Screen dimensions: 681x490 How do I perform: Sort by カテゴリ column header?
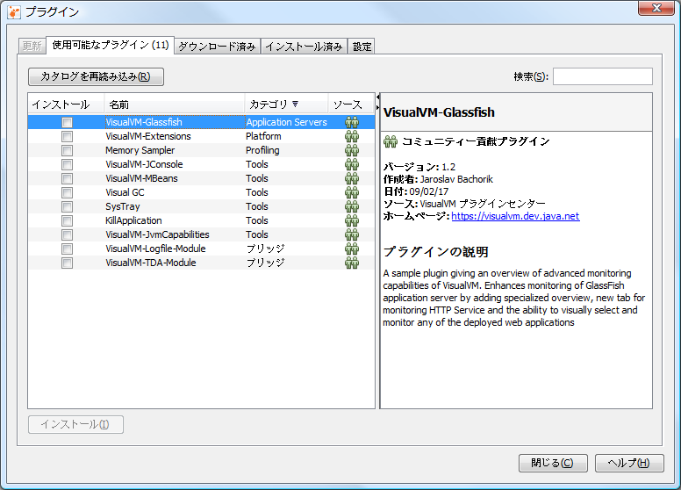point(286,104)
